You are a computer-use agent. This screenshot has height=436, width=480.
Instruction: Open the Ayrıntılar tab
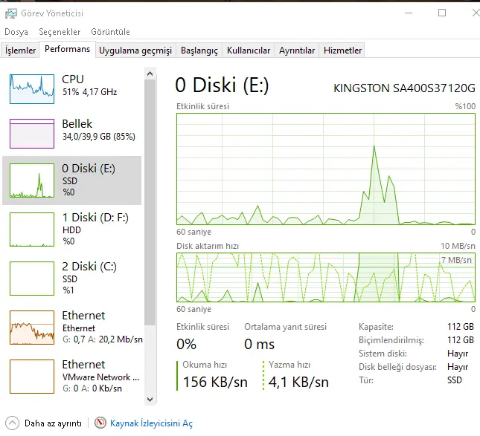(297, 50)
